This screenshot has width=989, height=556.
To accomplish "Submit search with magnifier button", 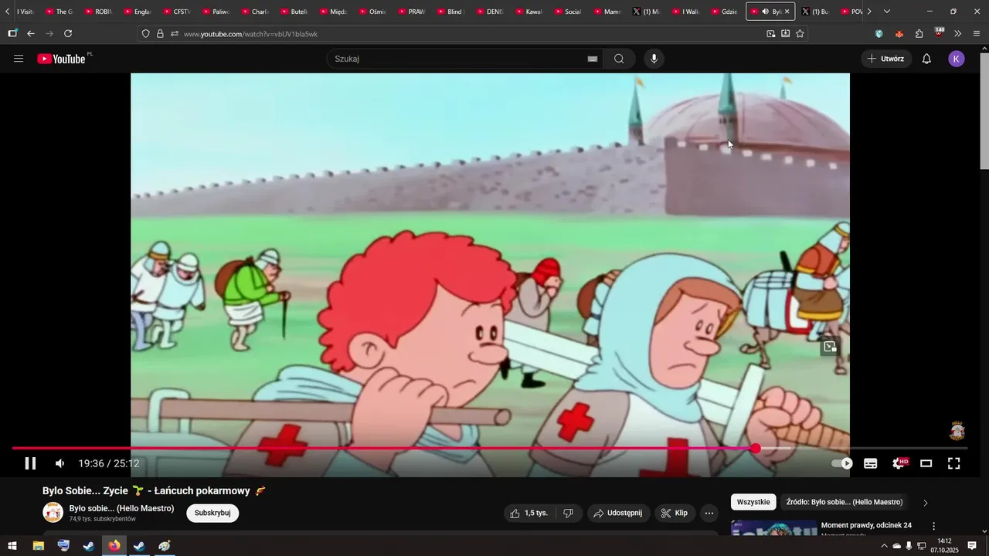I will pyautogui.click(x=619, y=59).
